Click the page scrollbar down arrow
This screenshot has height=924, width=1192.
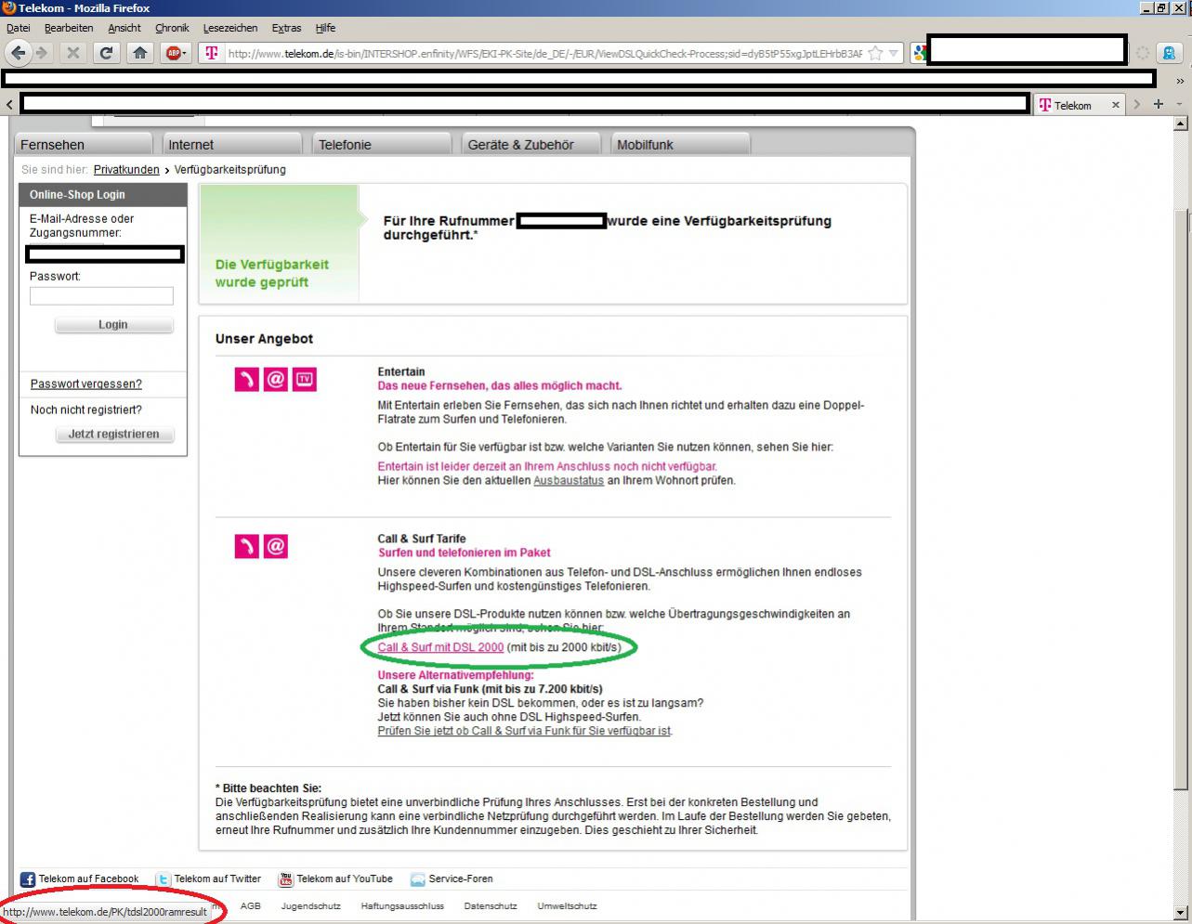[x=1182, y=913]
